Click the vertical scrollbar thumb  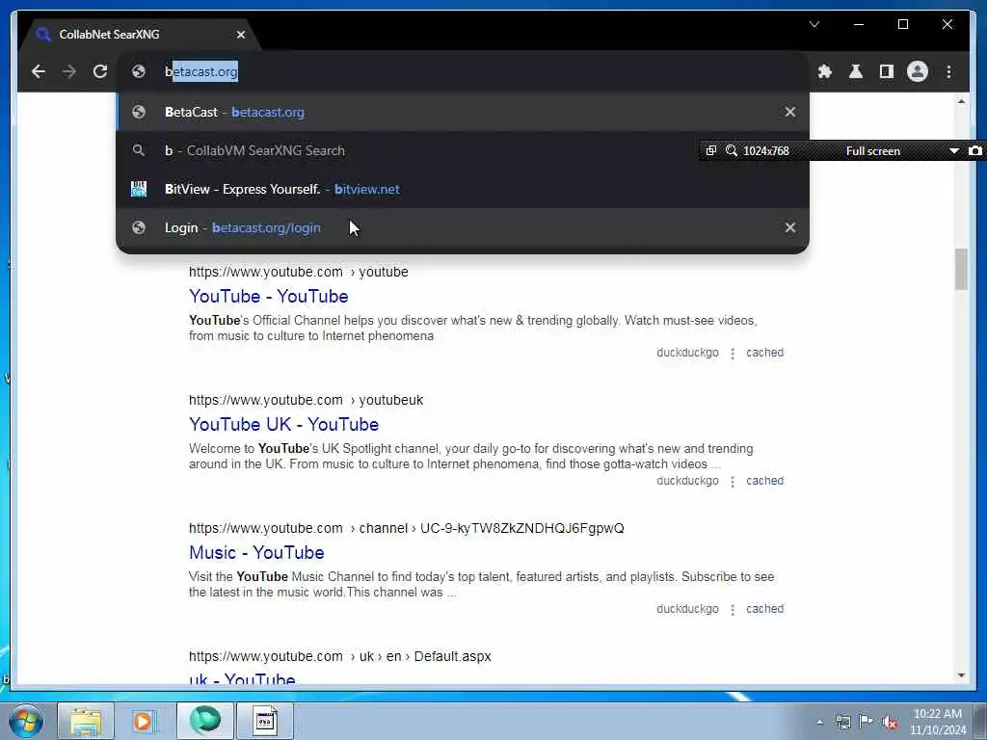point(961,270)
